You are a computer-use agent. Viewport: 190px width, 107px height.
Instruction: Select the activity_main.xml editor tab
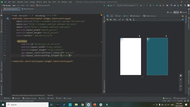(12, 9)
